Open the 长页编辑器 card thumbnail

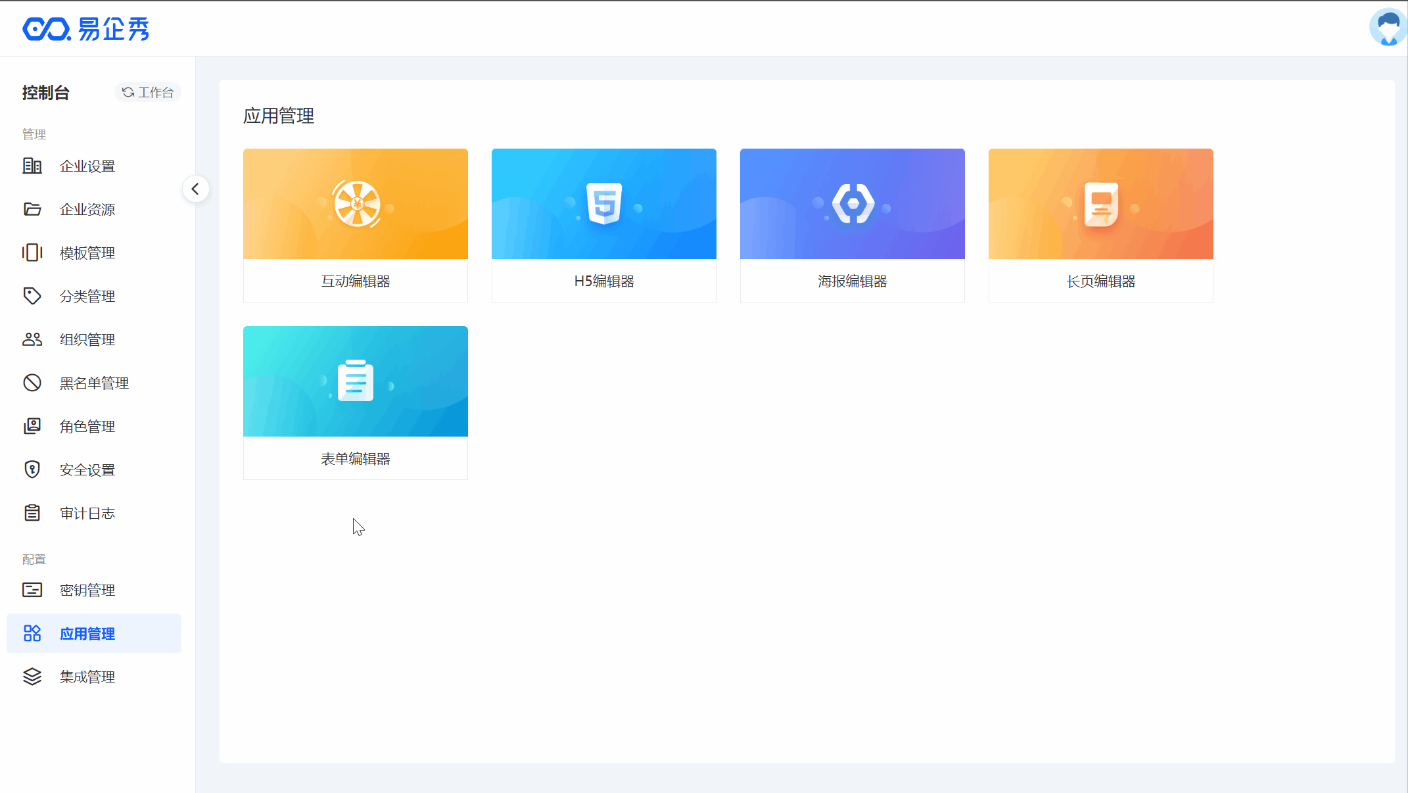1101,204
